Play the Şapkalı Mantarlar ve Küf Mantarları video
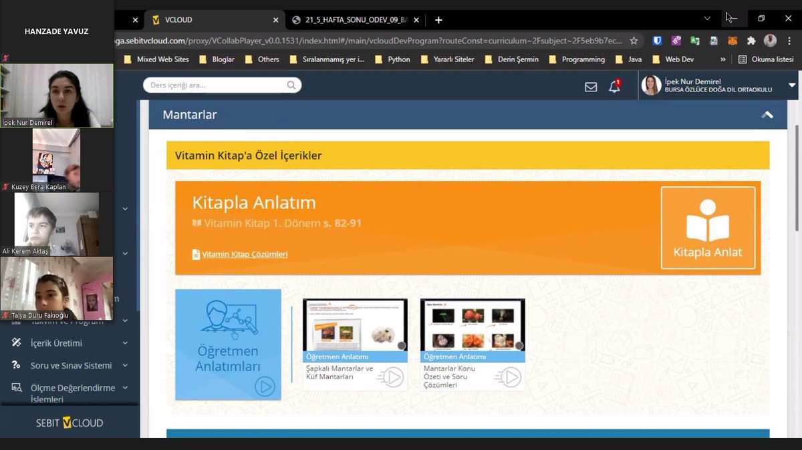 point(392,377)
